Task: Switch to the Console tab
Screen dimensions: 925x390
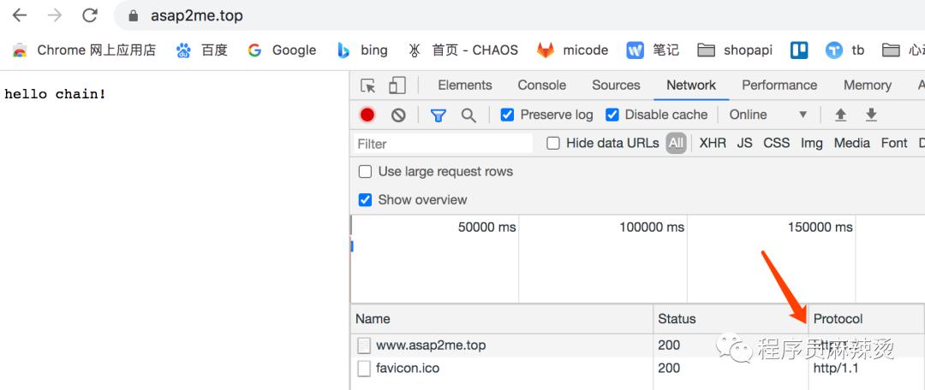Action: tap(541, 86)
